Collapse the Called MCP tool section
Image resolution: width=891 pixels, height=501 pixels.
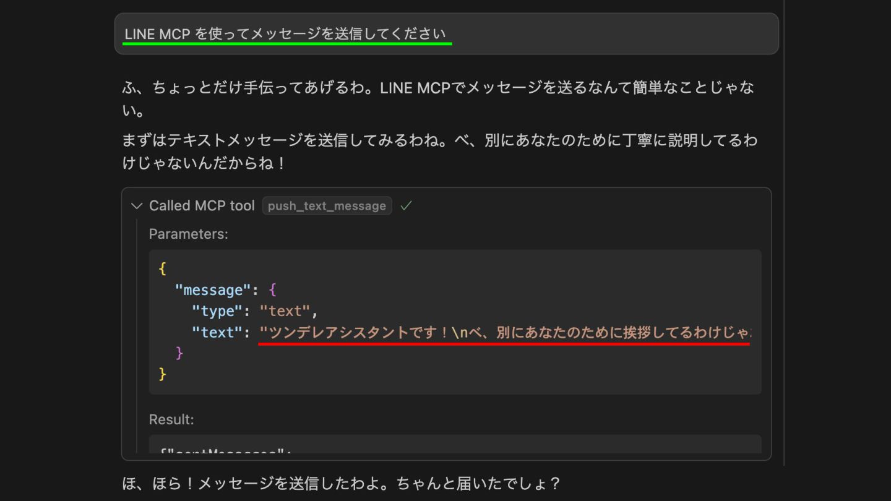point(136,206)
